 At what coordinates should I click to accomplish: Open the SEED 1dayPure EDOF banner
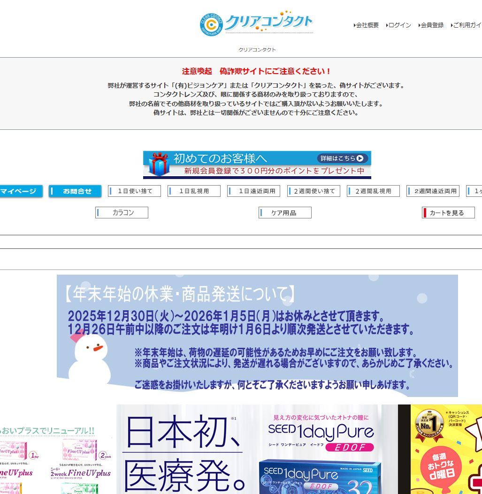257,449
